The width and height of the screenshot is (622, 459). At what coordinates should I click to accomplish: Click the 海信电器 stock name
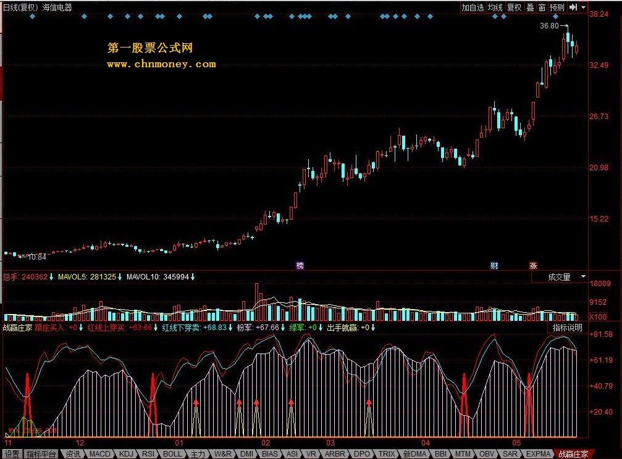coord(57,7)
